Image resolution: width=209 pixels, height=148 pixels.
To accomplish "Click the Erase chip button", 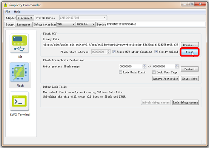I will [190, 79].
